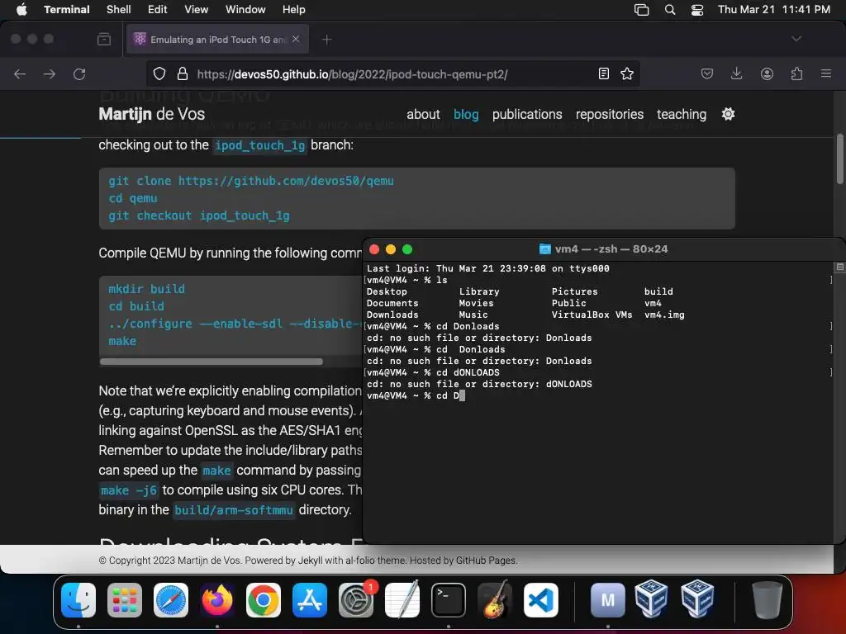846x634 pixels.
Task: Open a new browser tab
Action: tap(326, 40)
